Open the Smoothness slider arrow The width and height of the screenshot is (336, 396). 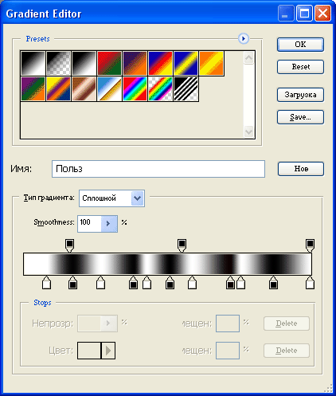109,224
